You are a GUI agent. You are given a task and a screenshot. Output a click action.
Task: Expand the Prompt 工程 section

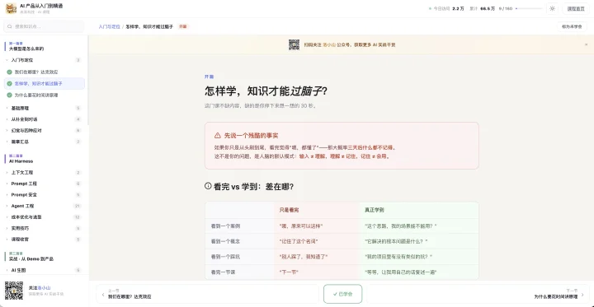(x=45, y=184)
